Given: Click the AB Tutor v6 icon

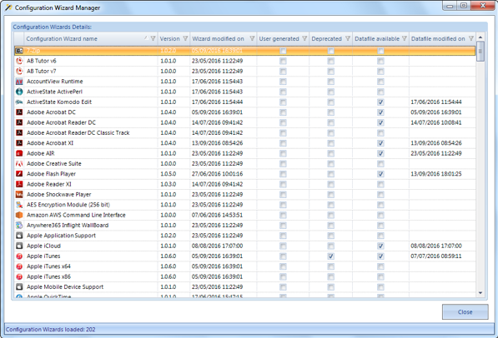Looking at the screenshot, I should 19,61.
